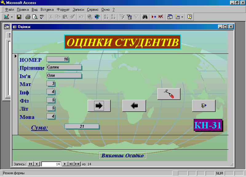
Task: Click the Інф grade field
Action: (51, 92)
